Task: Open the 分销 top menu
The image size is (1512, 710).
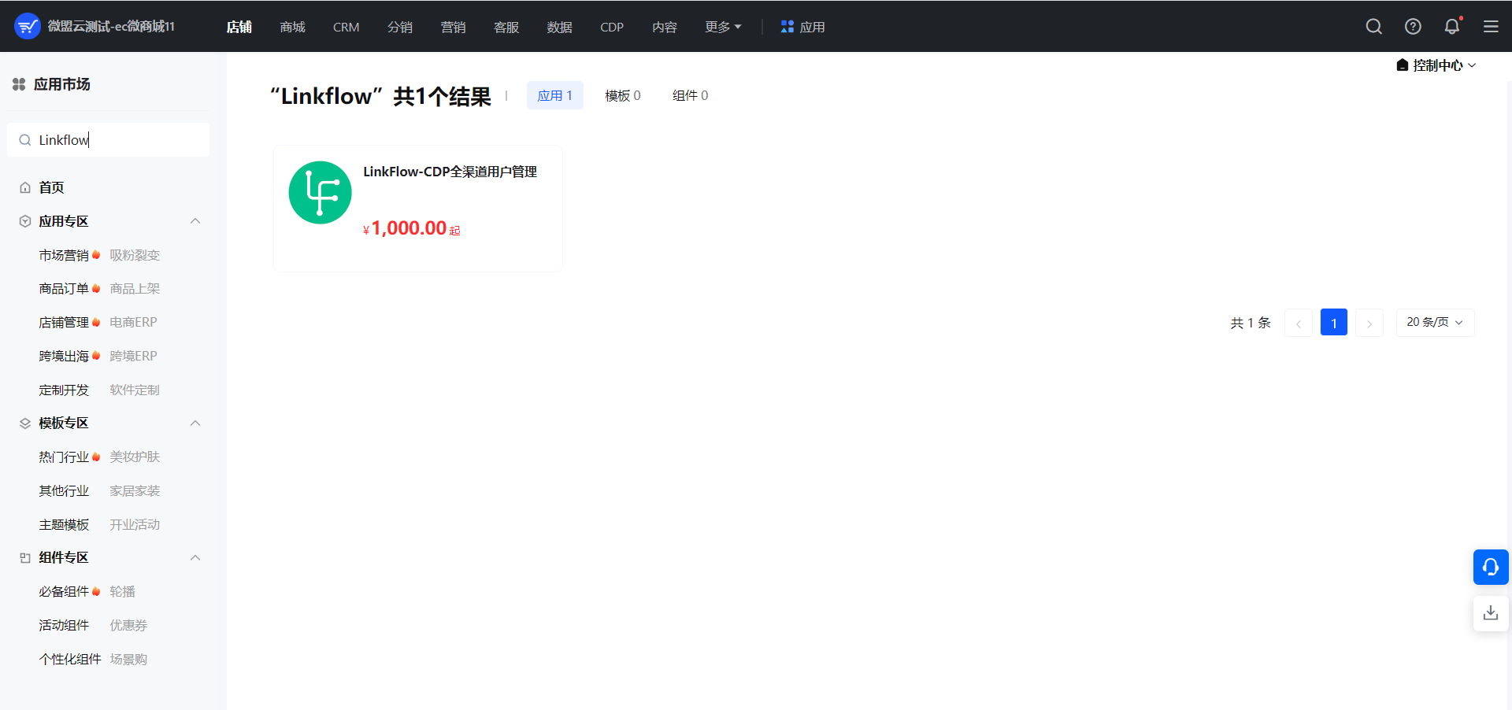Action: tap(400, 27)
